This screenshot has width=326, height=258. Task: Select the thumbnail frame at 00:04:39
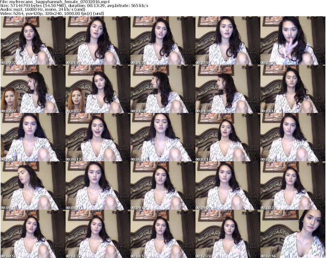pyautogui.click(x=228, y=89)
